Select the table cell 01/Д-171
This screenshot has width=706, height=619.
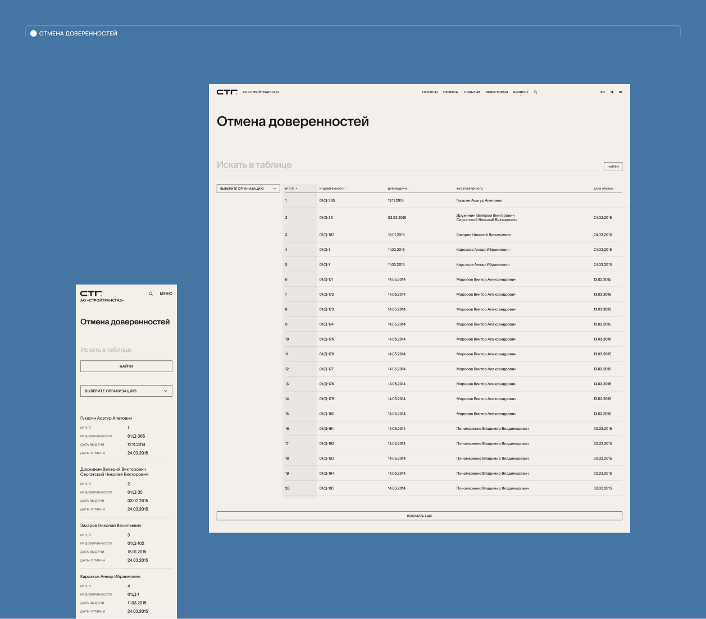pyautogui.click(x=326, y=279)
